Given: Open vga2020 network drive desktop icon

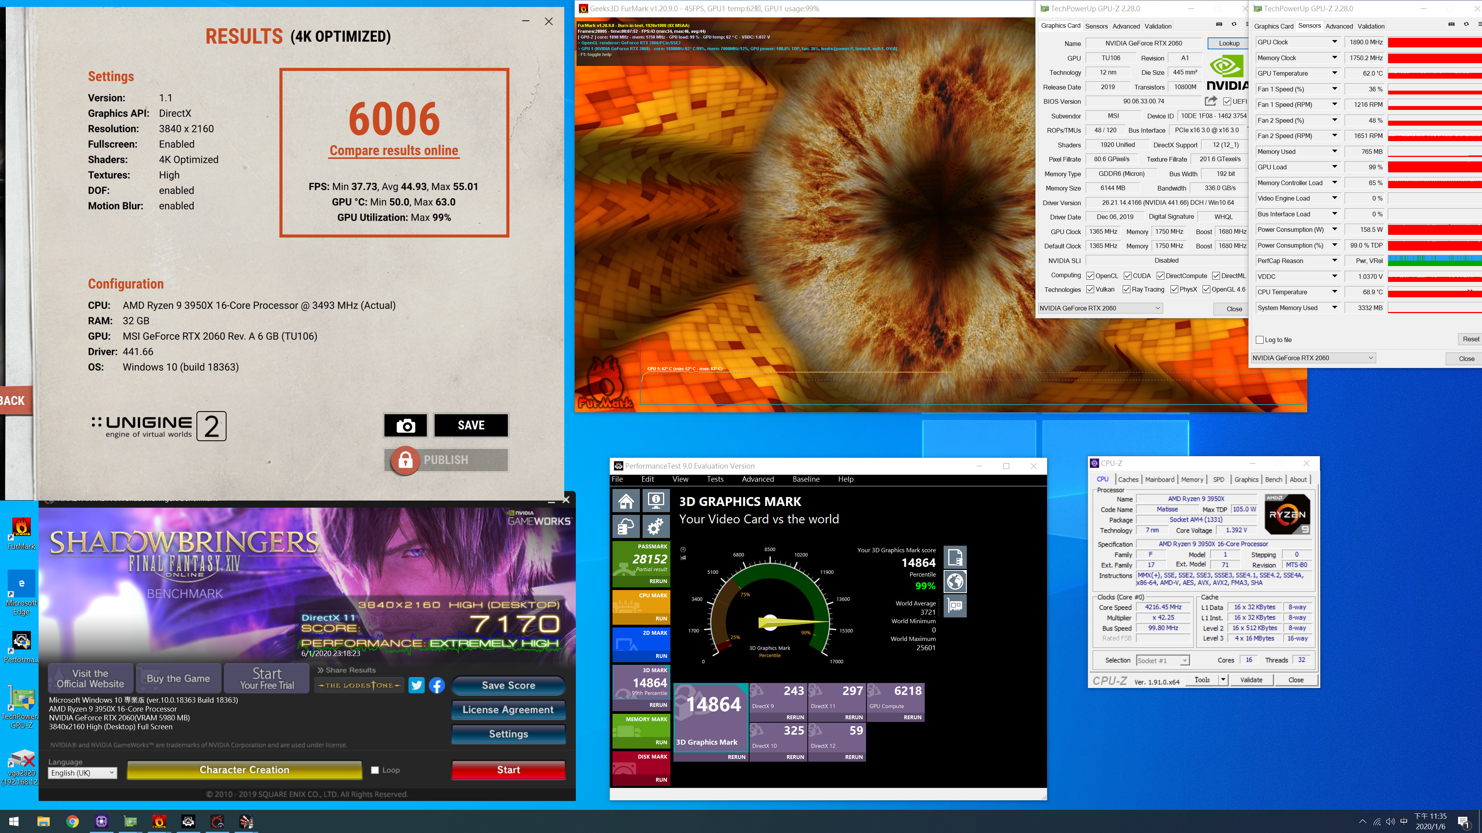Looking at the screenshot, I should (21, 767).
